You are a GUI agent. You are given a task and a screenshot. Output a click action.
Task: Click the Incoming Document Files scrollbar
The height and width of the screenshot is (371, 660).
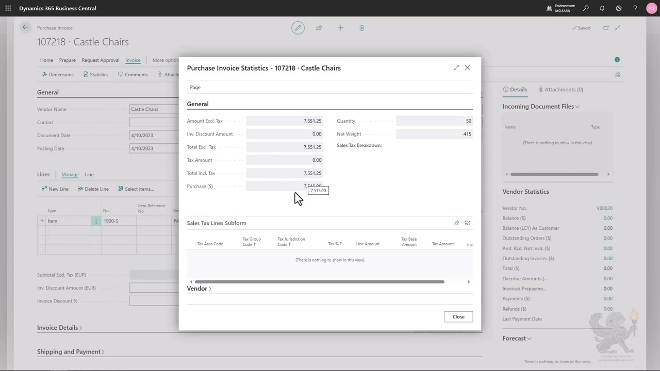(x=554, y=174)
